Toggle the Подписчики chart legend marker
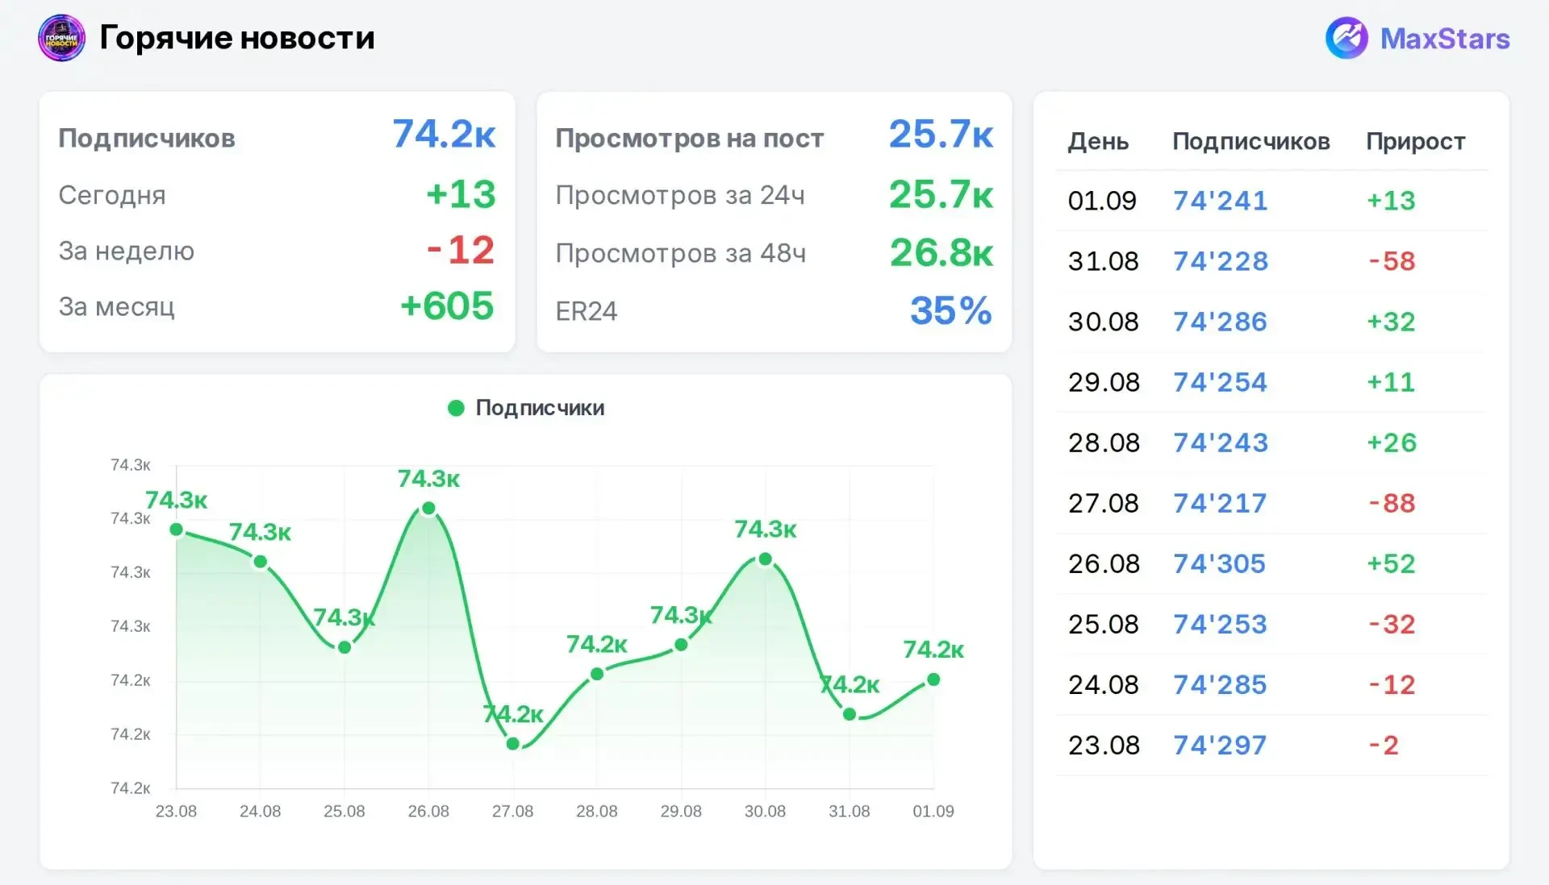 [456, 408]
